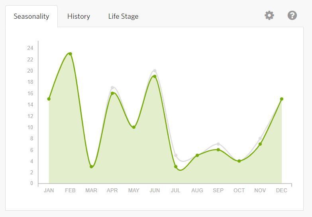Click the green March low data point
Image resolution: width=312 pixels, height=217 pixels.
91,167
